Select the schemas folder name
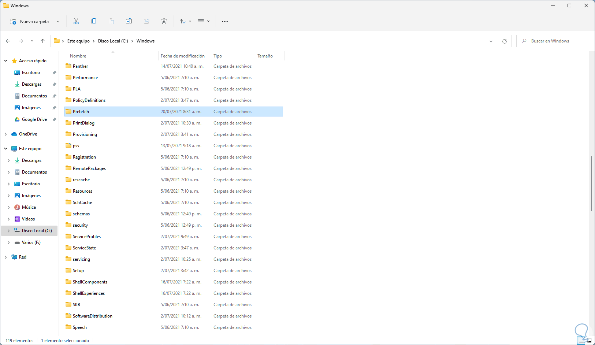This screenshot has height=345, width=595. [x=81, y=214]
